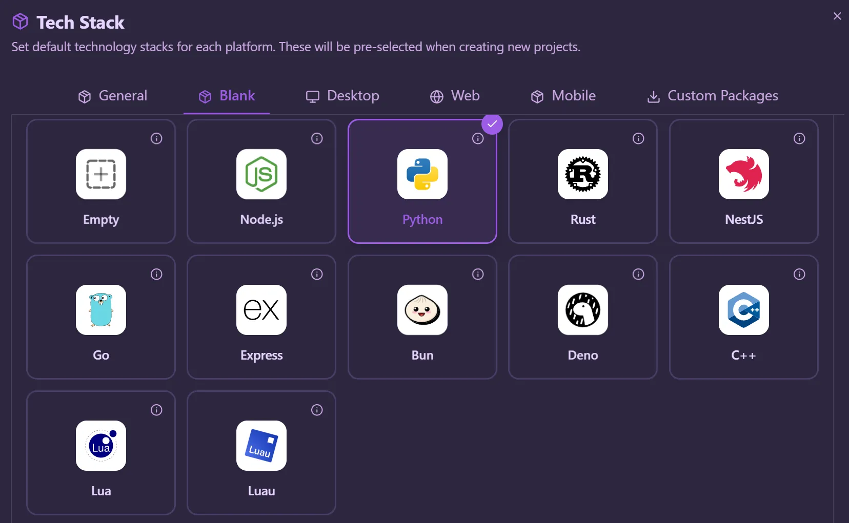849x523 pixels.
Task: Click the Rust label text
Action: [x=583, y=220]
